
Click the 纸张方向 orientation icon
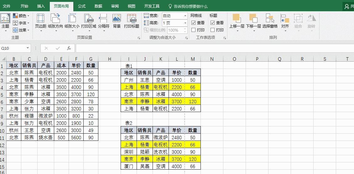point(55,18)
